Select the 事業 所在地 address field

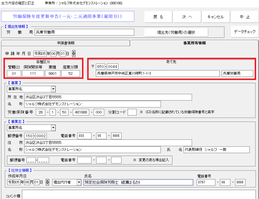point(108,97)
